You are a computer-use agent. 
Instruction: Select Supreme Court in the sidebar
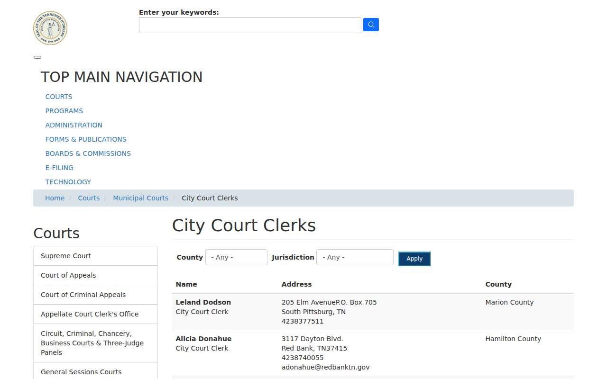point(95,256)
